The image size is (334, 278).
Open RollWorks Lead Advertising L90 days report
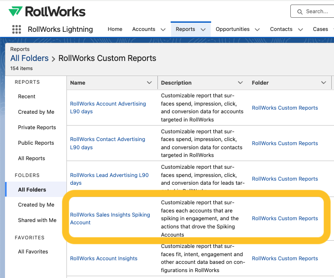(x=109, y=179)
